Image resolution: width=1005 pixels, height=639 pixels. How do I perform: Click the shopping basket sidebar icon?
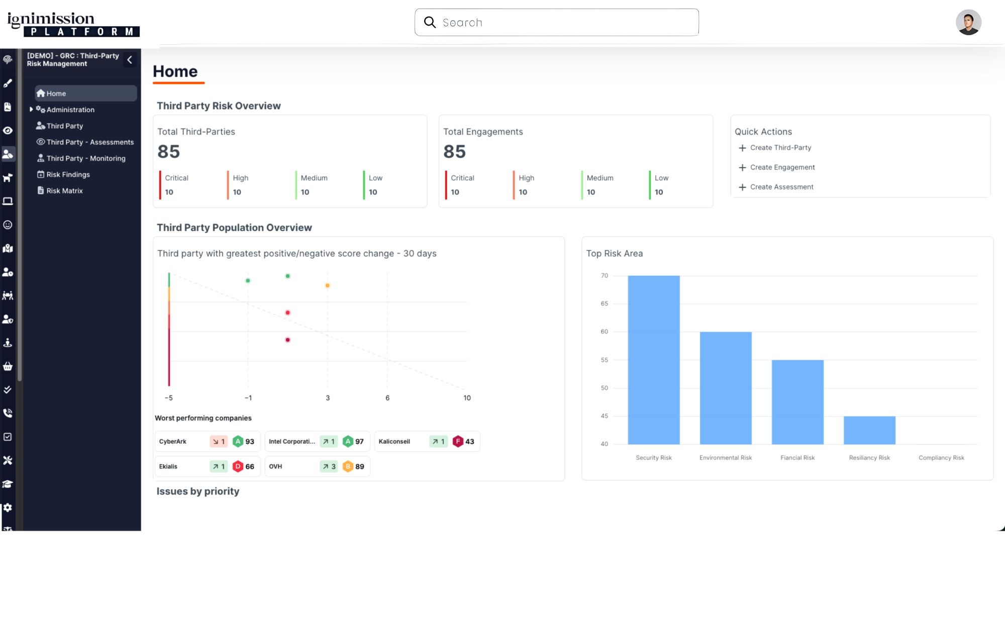pos(8,366)
